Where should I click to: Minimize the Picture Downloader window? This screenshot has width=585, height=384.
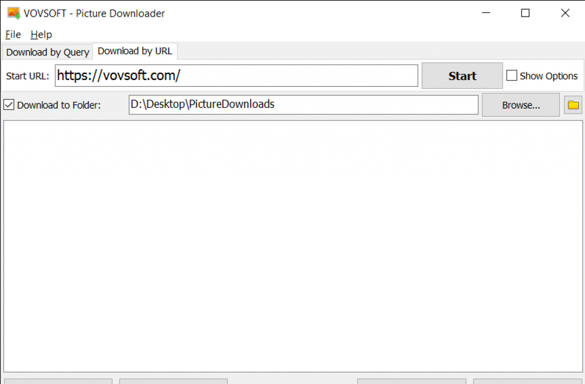(x=486, y=13)
